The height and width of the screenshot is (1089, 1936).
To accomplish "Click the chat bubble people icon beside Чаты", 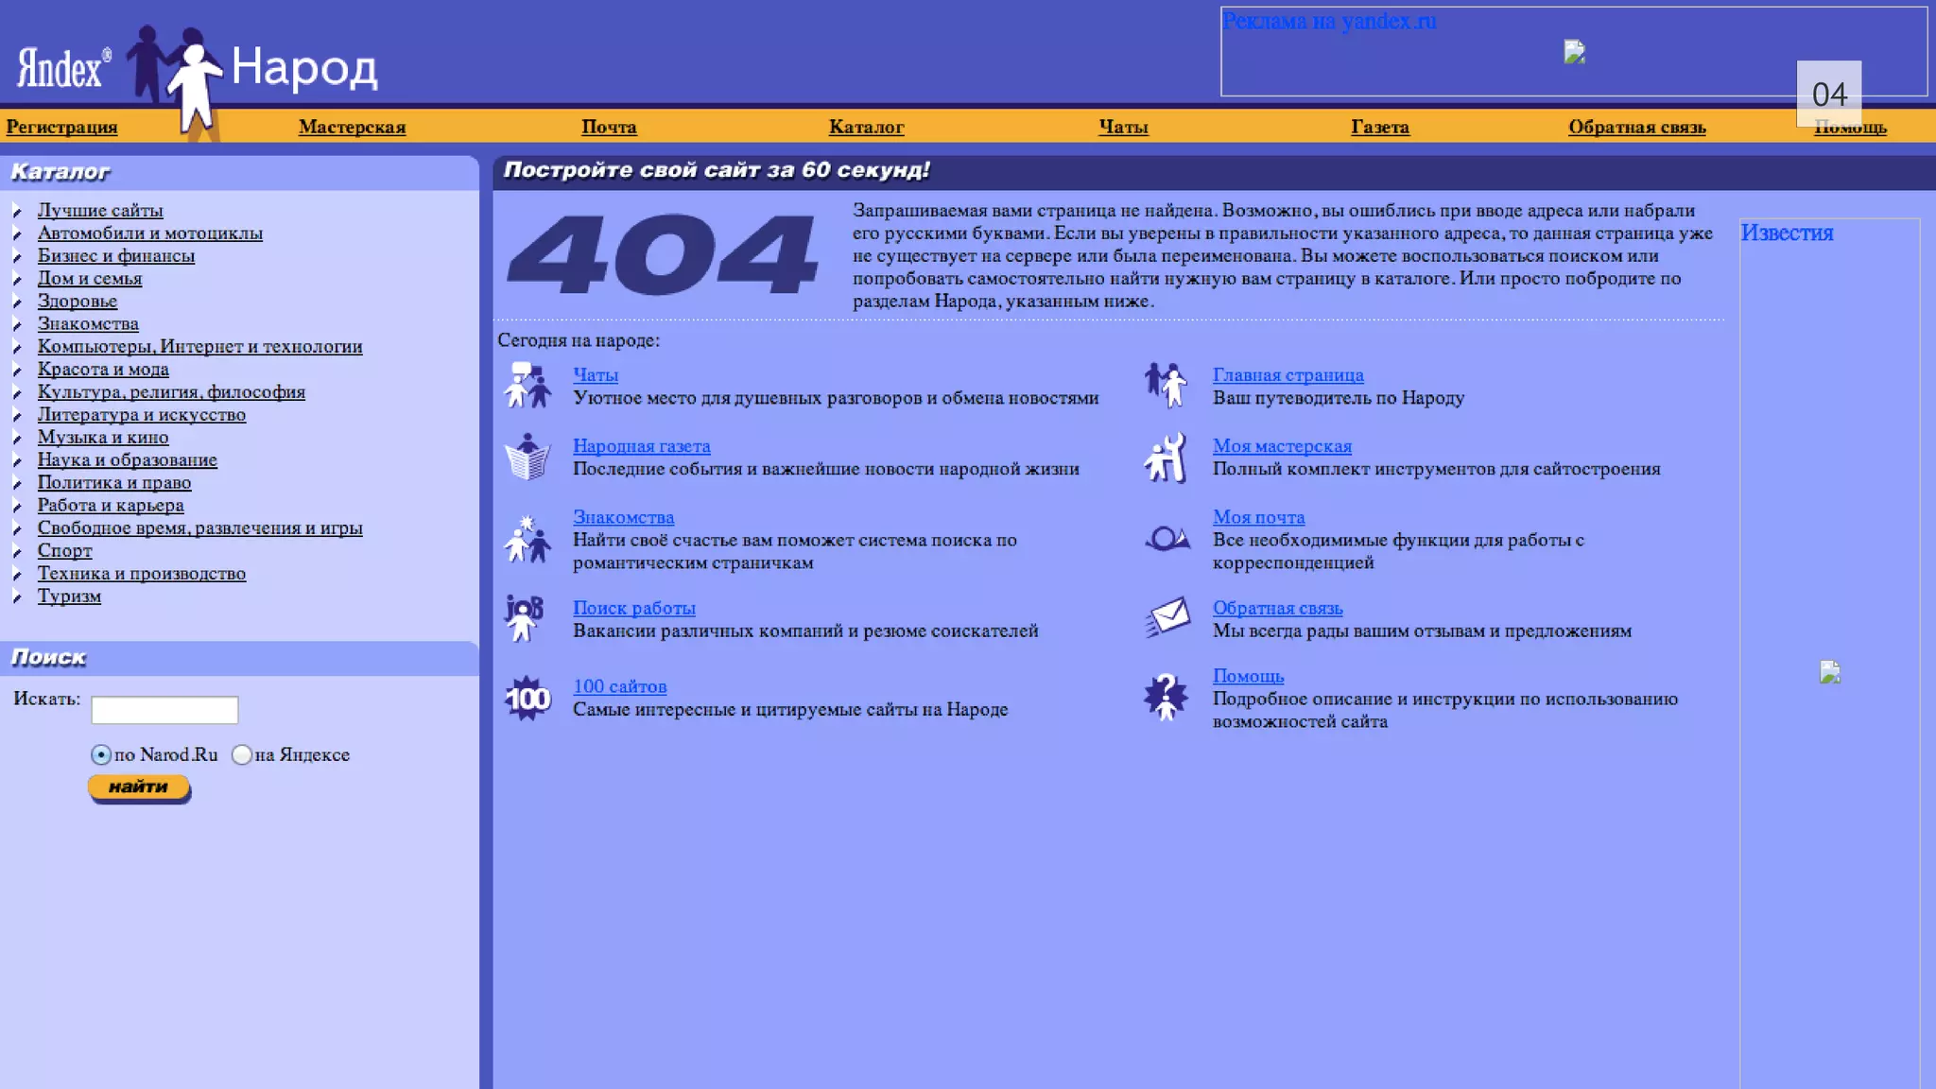I will [x=527, y=386].
